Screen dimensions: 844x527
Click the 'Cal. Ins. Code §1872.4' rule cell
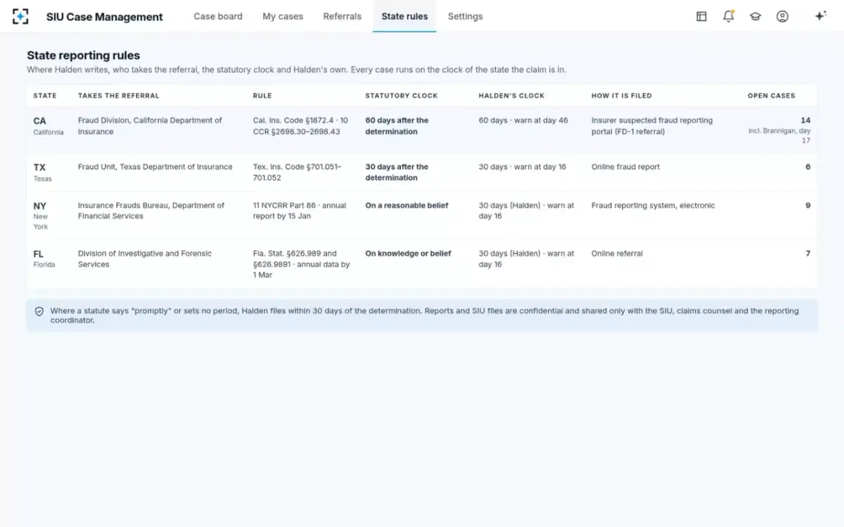pyautogui.click(x=300, y=126)
